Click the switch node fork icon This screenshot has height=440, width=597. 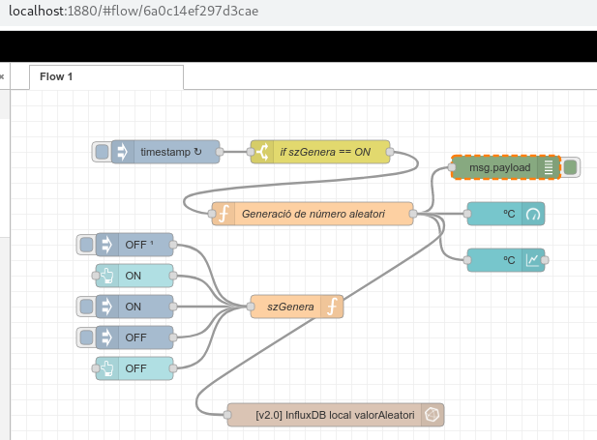point(262,152)
